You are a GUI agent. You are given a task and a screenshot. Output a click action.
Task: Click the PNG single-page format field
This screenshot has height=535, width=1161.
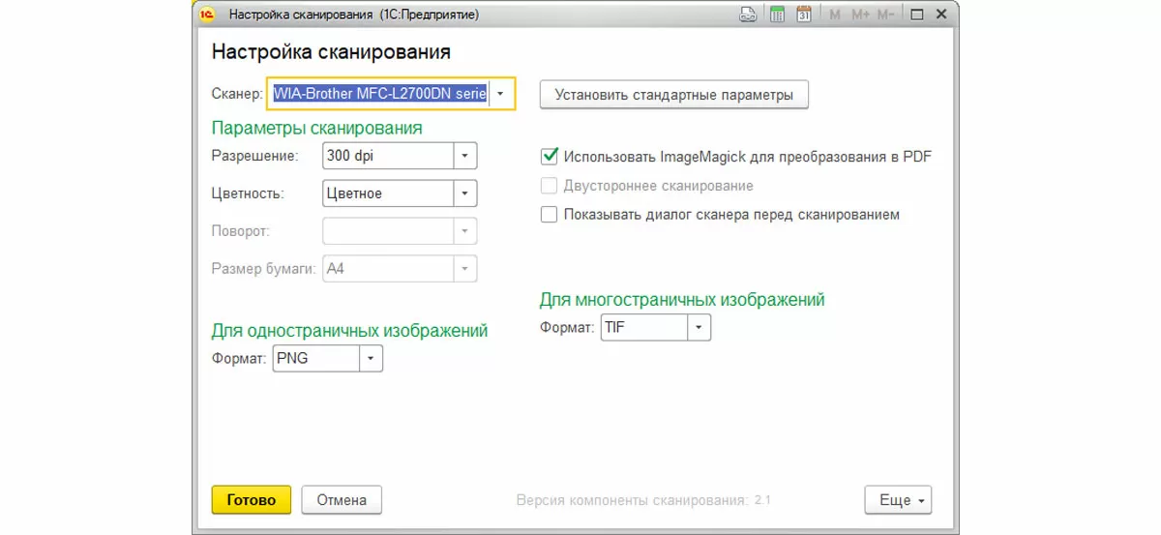click(x=316, y=358)
